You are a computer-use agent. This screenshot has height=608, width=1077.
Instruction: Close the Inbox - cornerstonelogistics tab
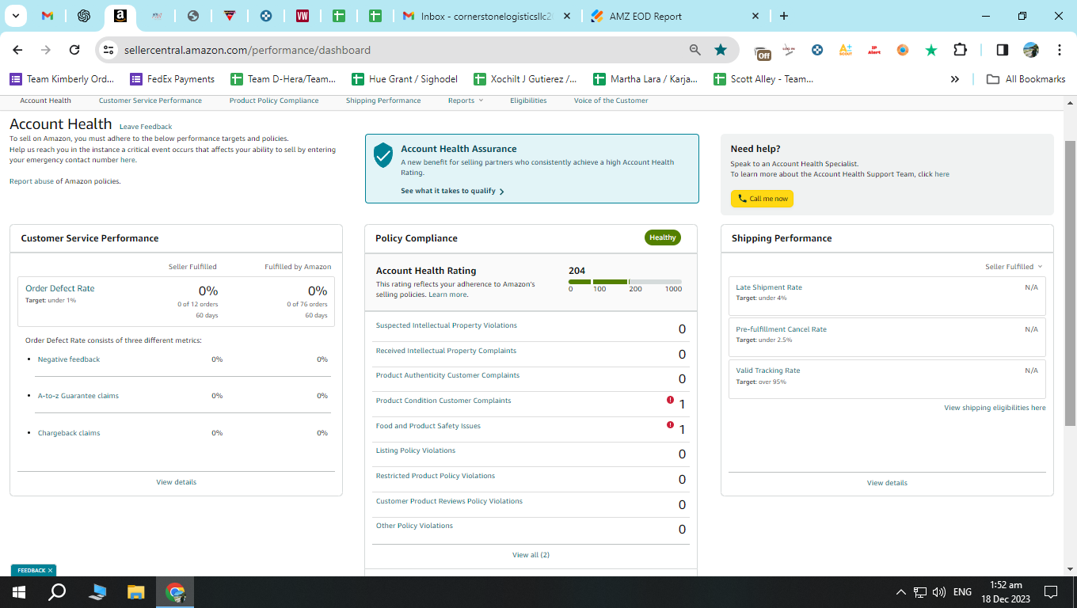click(x=568, y=16)
